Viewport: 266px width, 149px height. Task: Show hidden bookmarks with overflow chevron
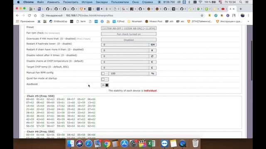pyautogui.click(x=249, y=22)
